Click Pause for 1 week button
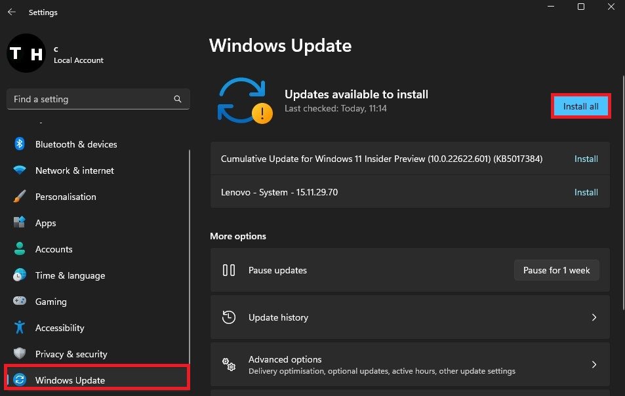The width and height of the screenshot is (625, 396). pos(556,270)
